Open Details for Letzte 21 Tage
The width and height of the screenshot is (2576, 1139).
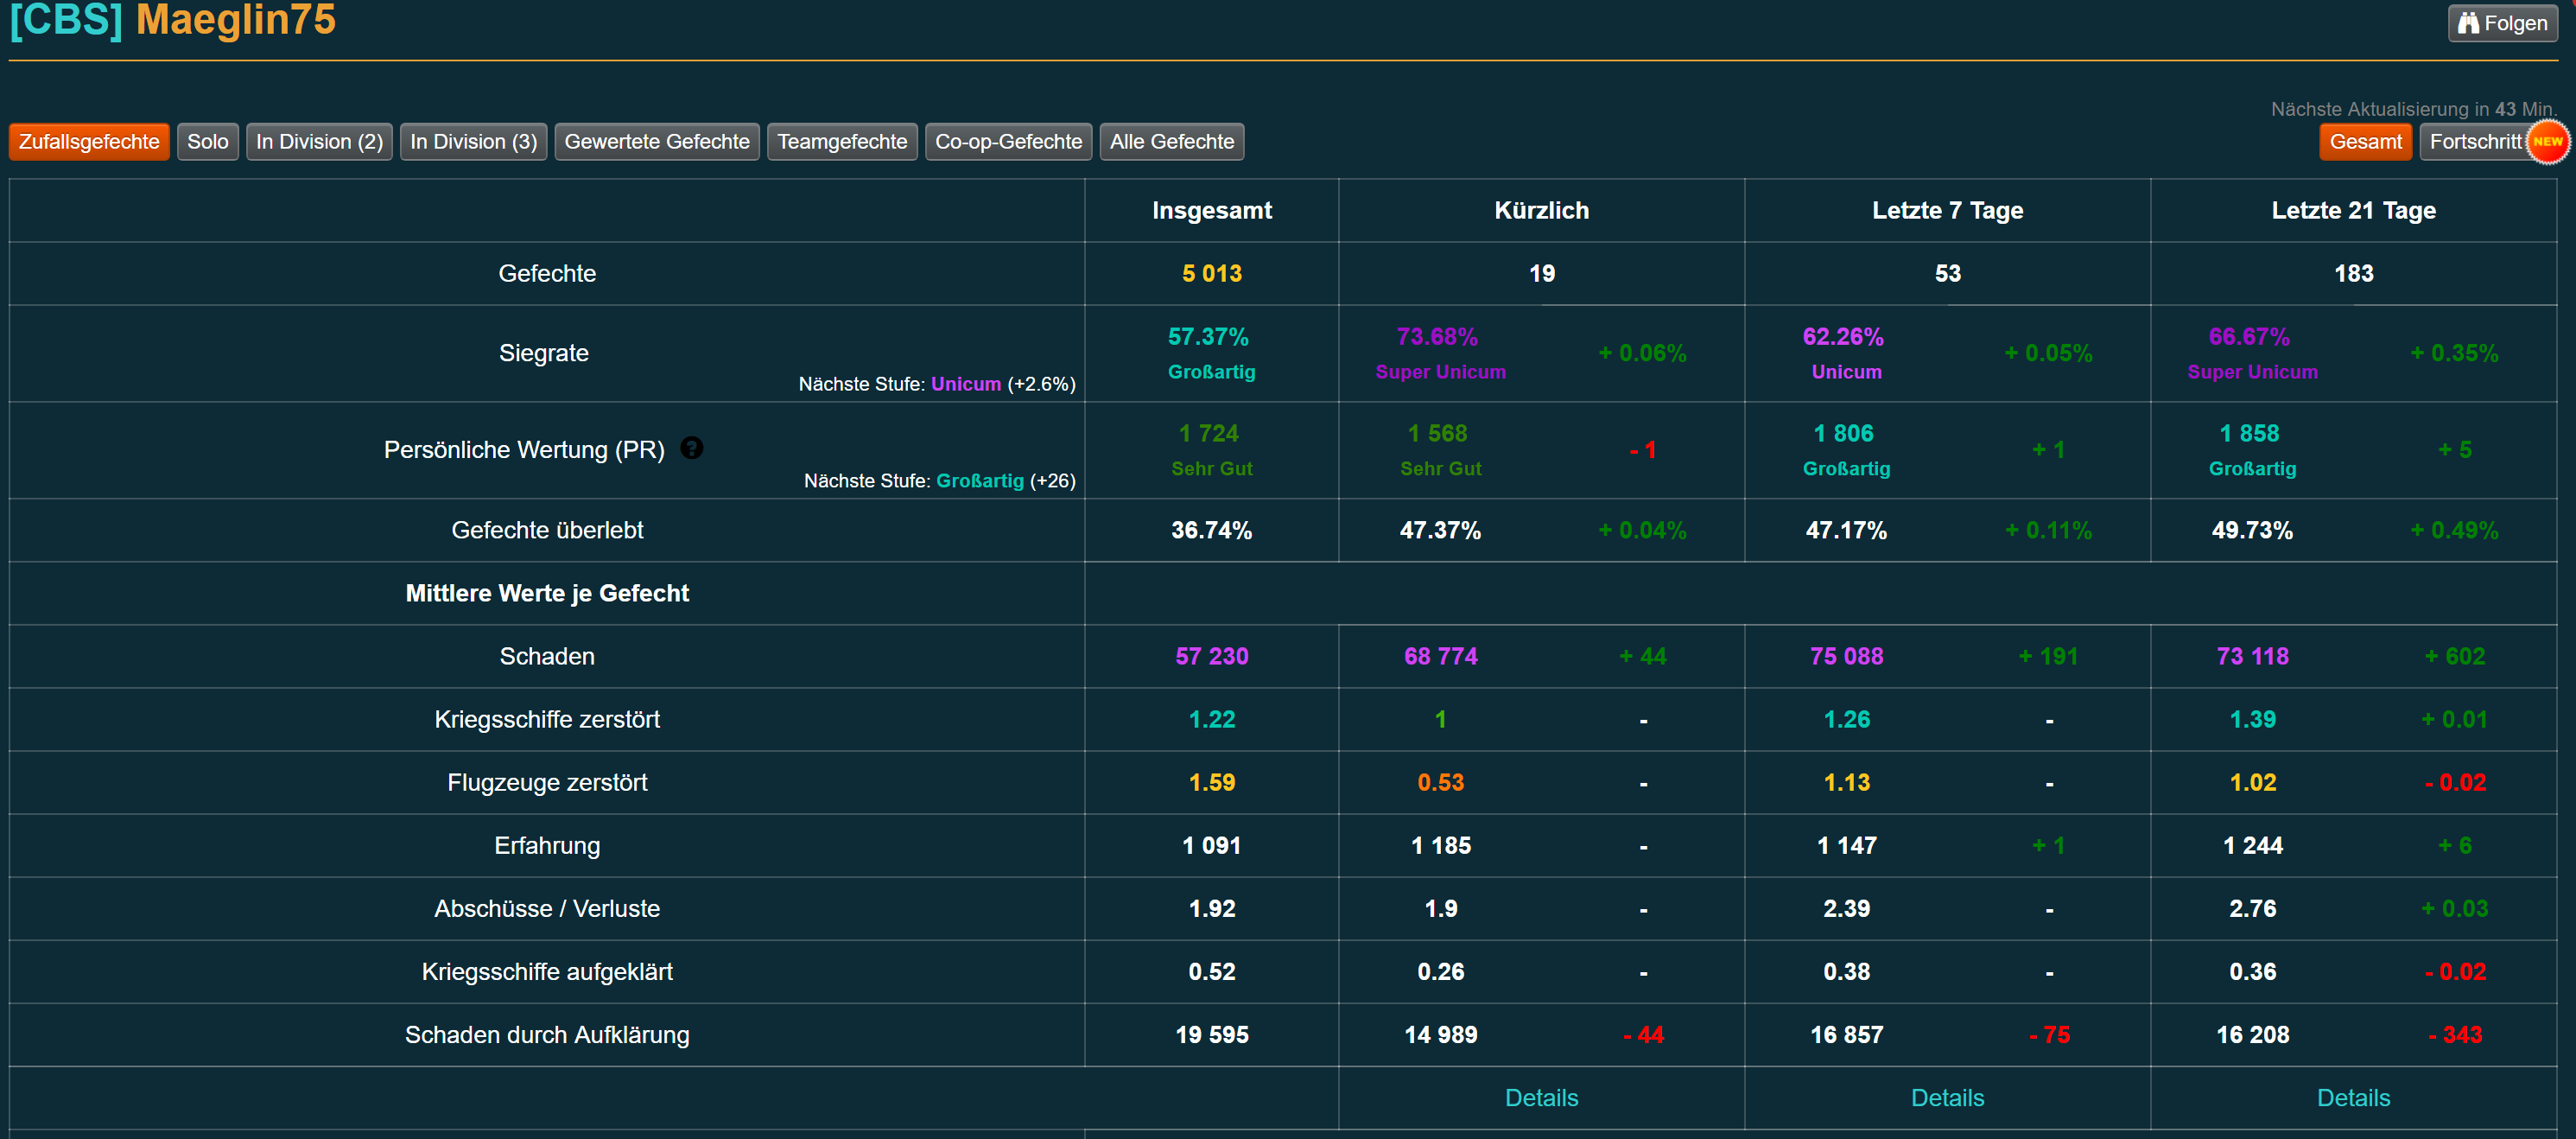(x=2353, y=1097)
